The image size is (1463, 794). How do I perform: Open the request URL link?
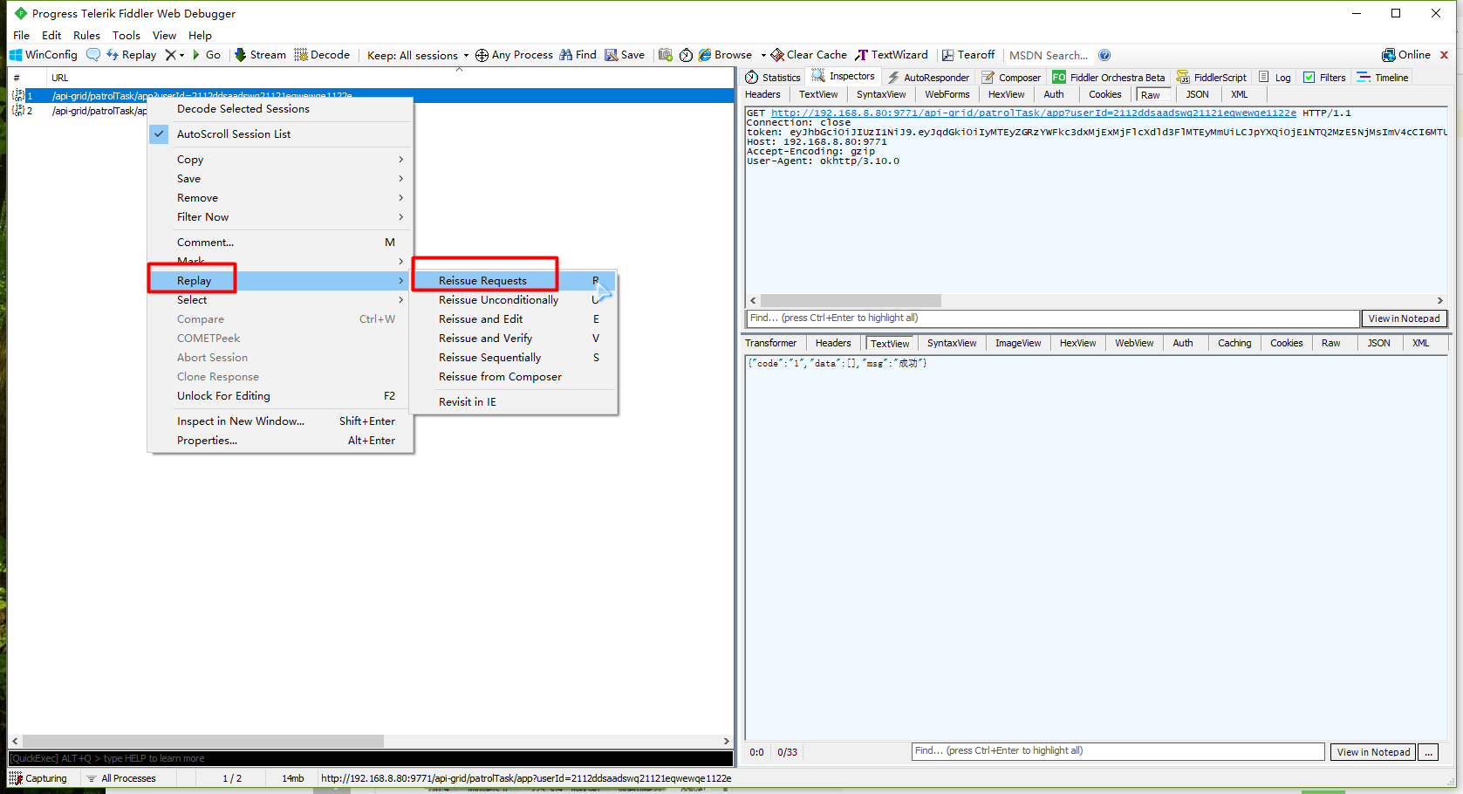(x=1033, y=113)
